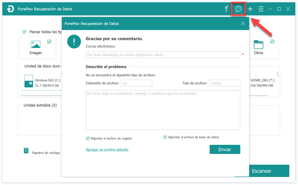Select the Imagen file type icon
The width and height of the screenshot is (298, 185).
(36, 45)
